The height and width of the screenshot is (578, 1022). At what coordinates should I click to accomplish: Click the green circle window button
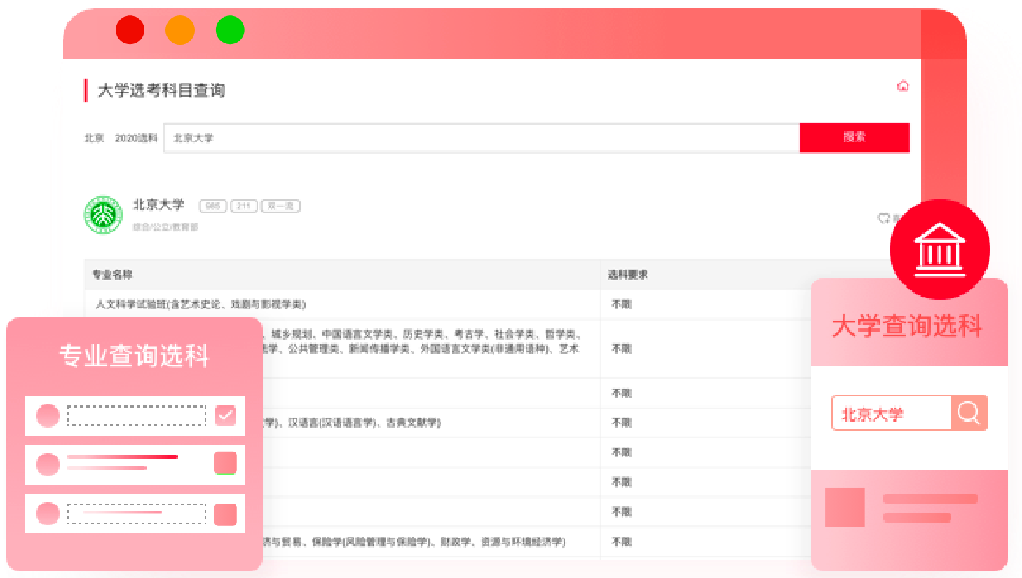coord(230,30)
